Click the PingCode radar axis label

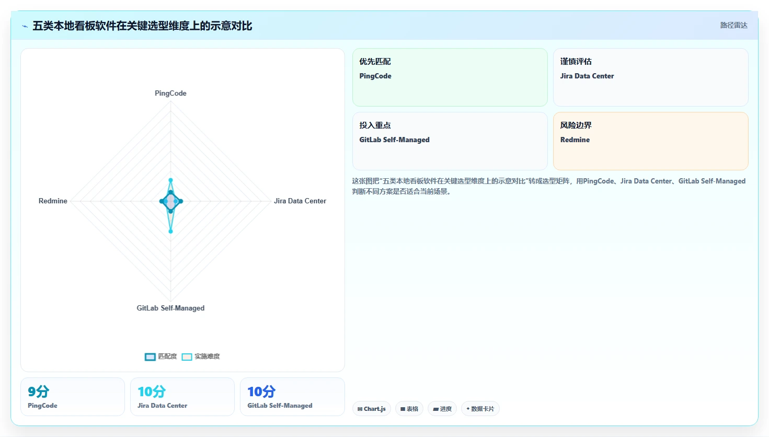click(170, 93)
